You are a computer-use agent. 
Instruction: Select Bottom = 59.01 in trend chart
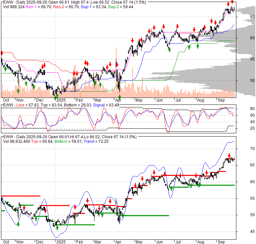click(x=68, y=141)
